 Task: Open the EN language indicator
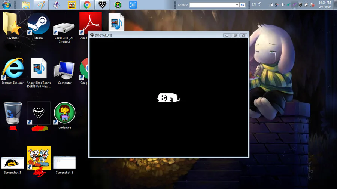(254, 4)
